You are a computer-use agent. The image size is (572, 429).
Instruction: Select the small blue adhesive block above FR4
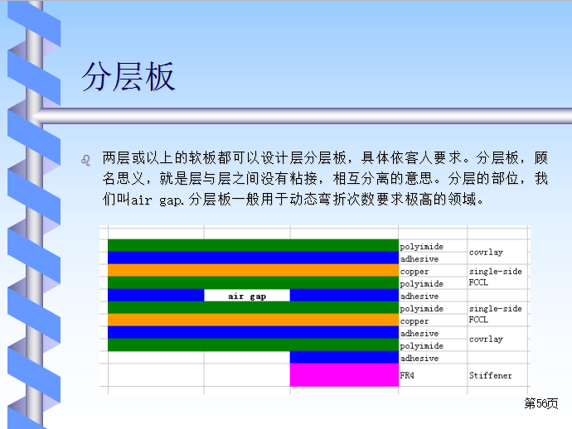(344, 358)
